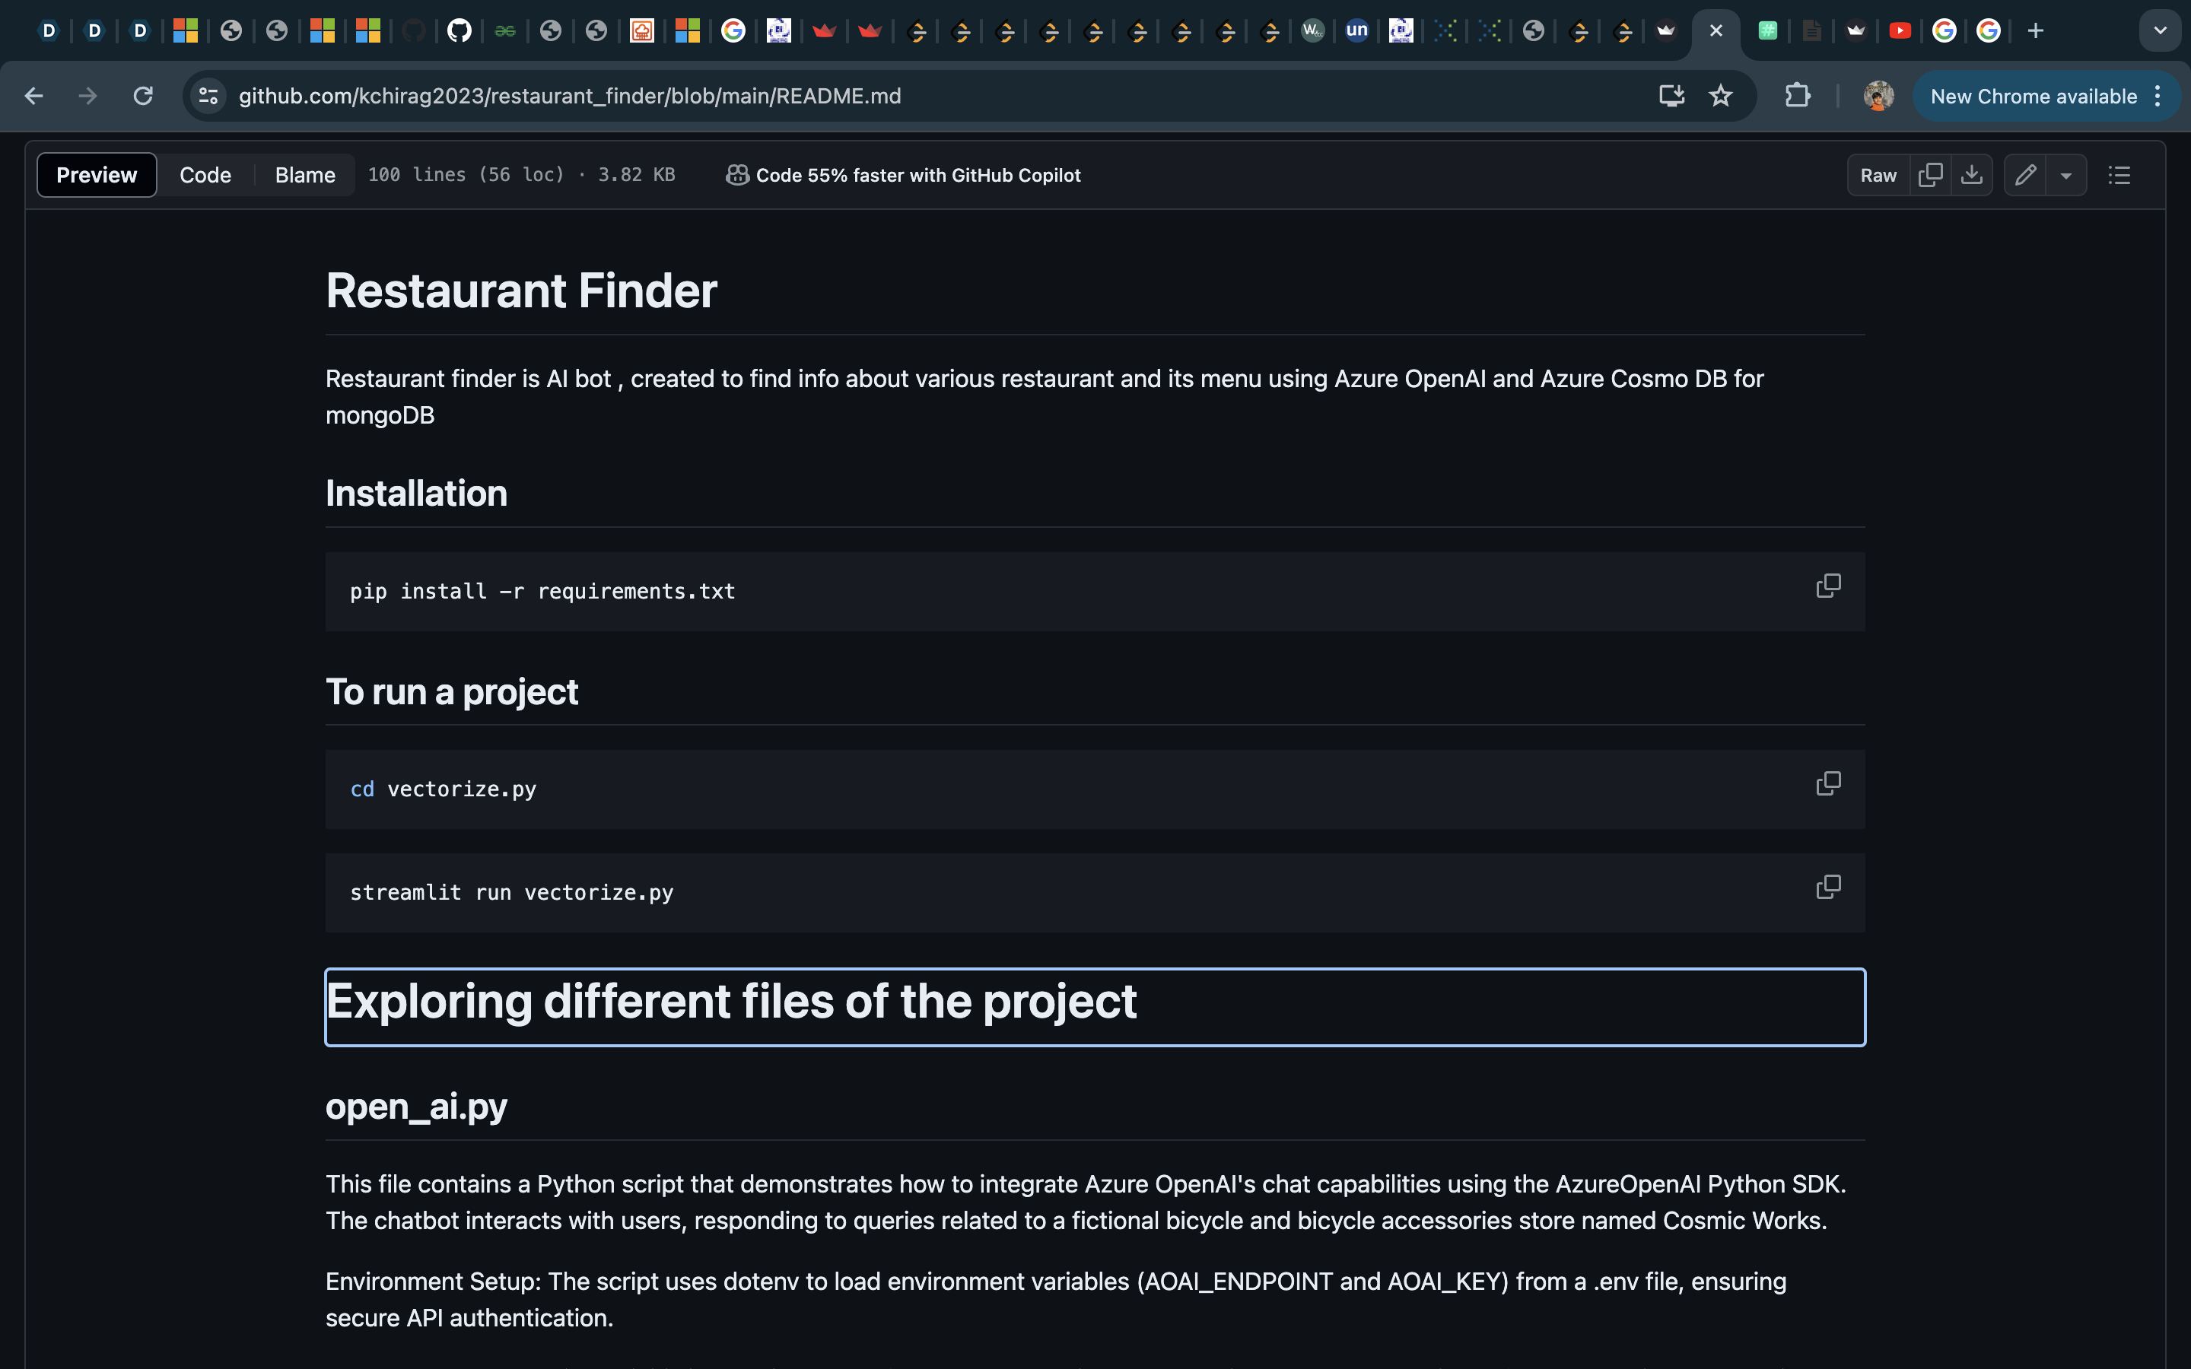Screen dimensions: 2191x1369
Task: Expand more edit options dropdown
Action: pos(2066,176)
